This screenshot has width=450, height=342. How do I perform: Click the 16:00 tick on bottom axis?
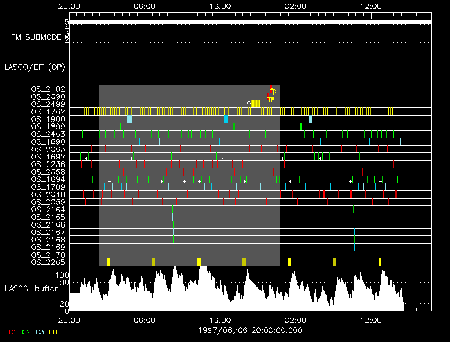pos(220,319)
